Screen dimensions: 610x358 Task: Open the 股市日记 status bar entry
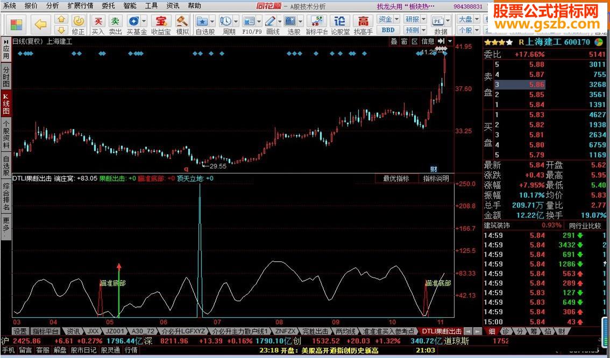click(82, 350)
